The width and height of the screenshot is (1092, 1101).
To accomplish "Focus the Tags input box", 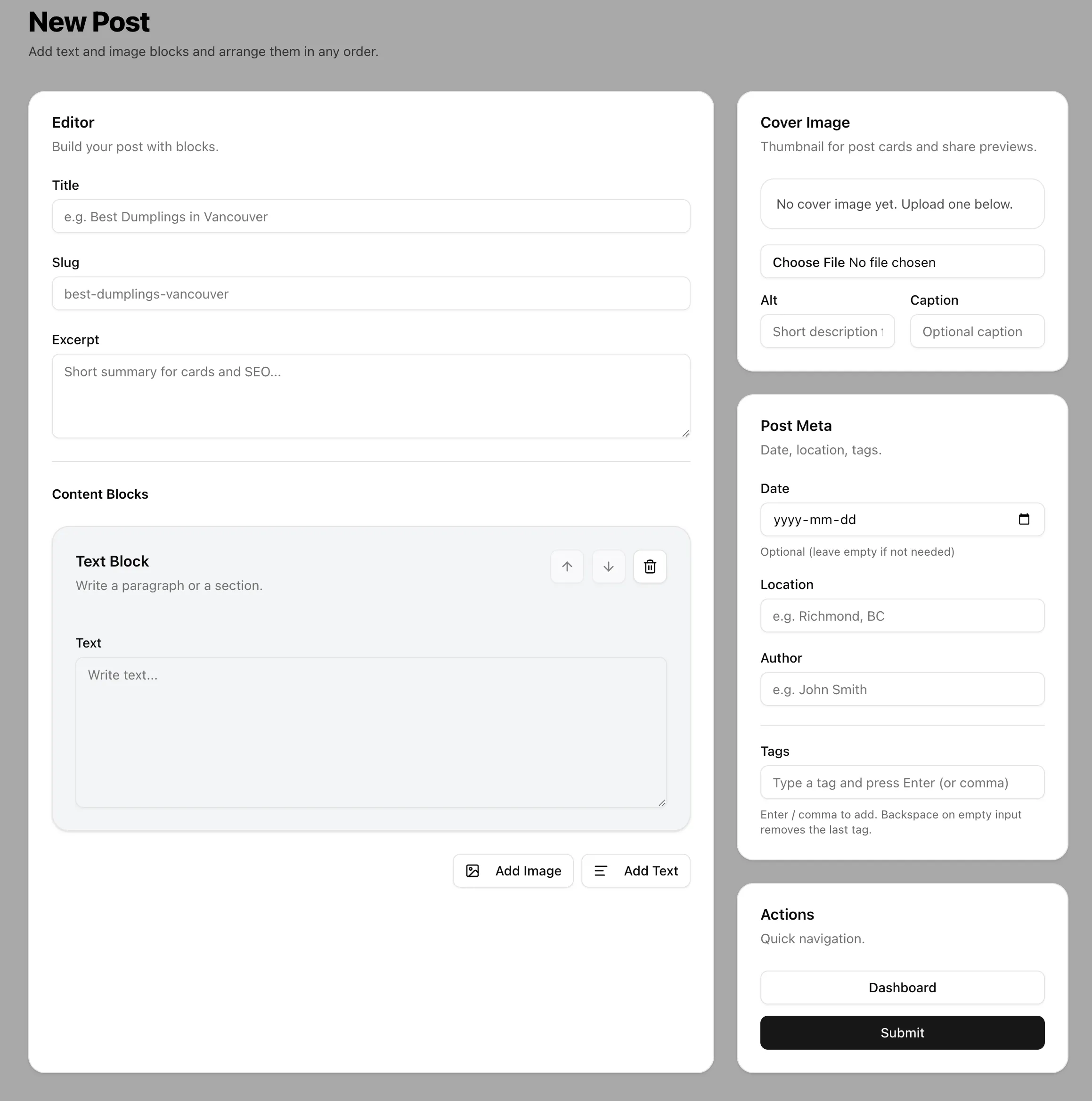I will [x=902, y=783].
